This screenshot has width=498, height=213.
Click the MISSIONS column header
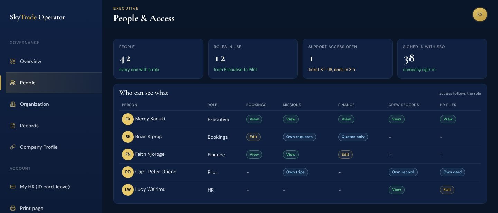pyautogui.click(x=292, y=105)
